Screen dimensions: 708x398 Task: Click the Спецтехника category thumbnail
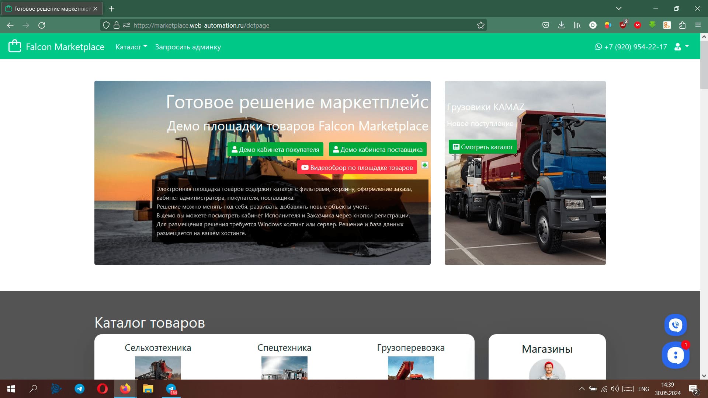pyautogui.click(x=284, y=368)
